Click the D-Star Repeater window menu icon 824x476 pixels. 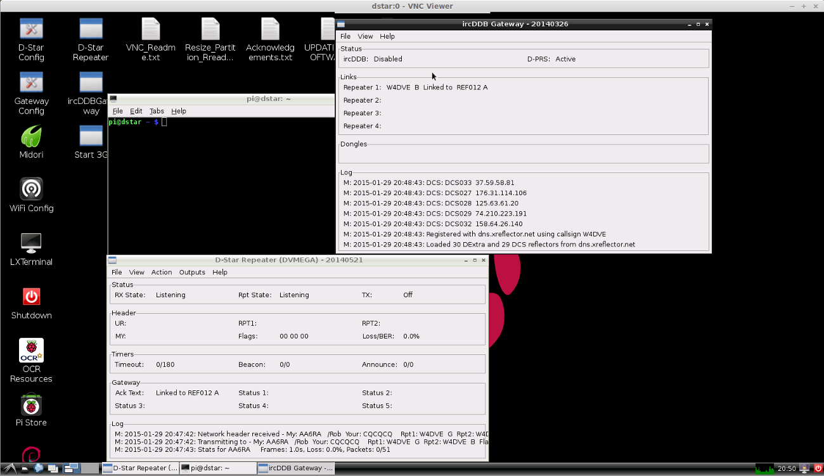tap(112, 260)
